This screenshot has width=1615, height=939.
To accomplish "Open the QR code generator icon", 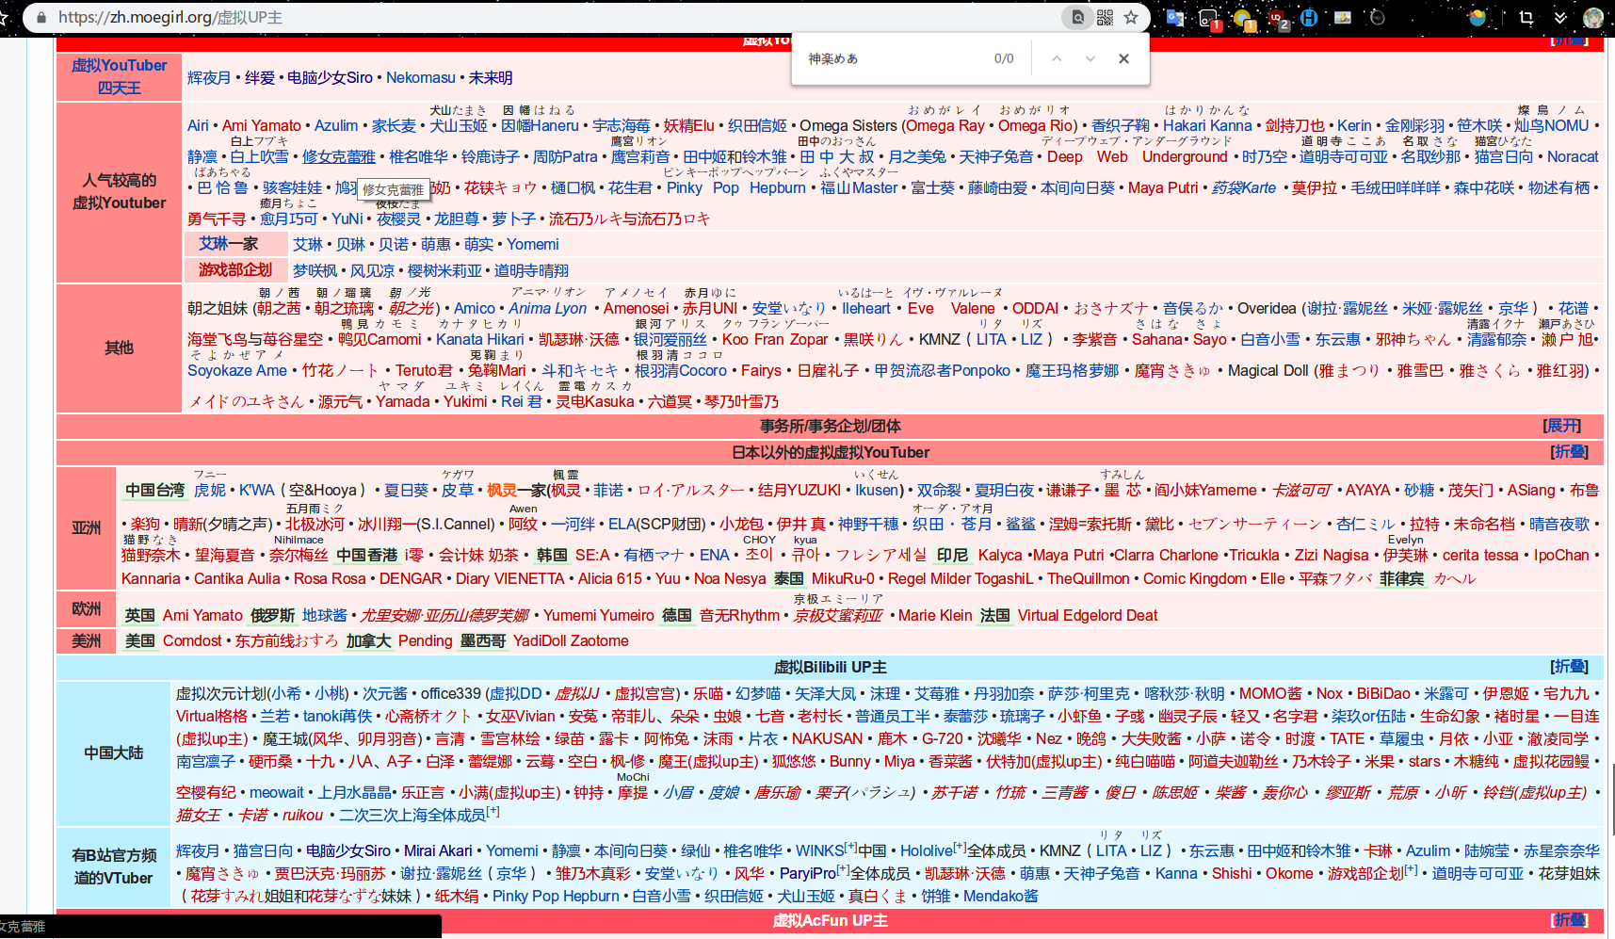I will click(x=1105, y=17).
